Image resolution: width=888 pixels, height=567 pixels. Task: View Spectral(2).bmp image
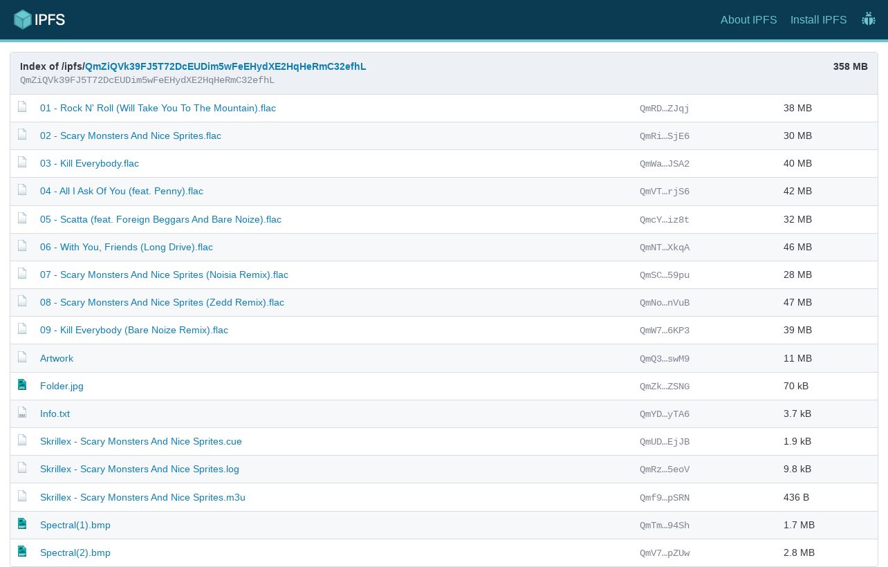[75, 552]
